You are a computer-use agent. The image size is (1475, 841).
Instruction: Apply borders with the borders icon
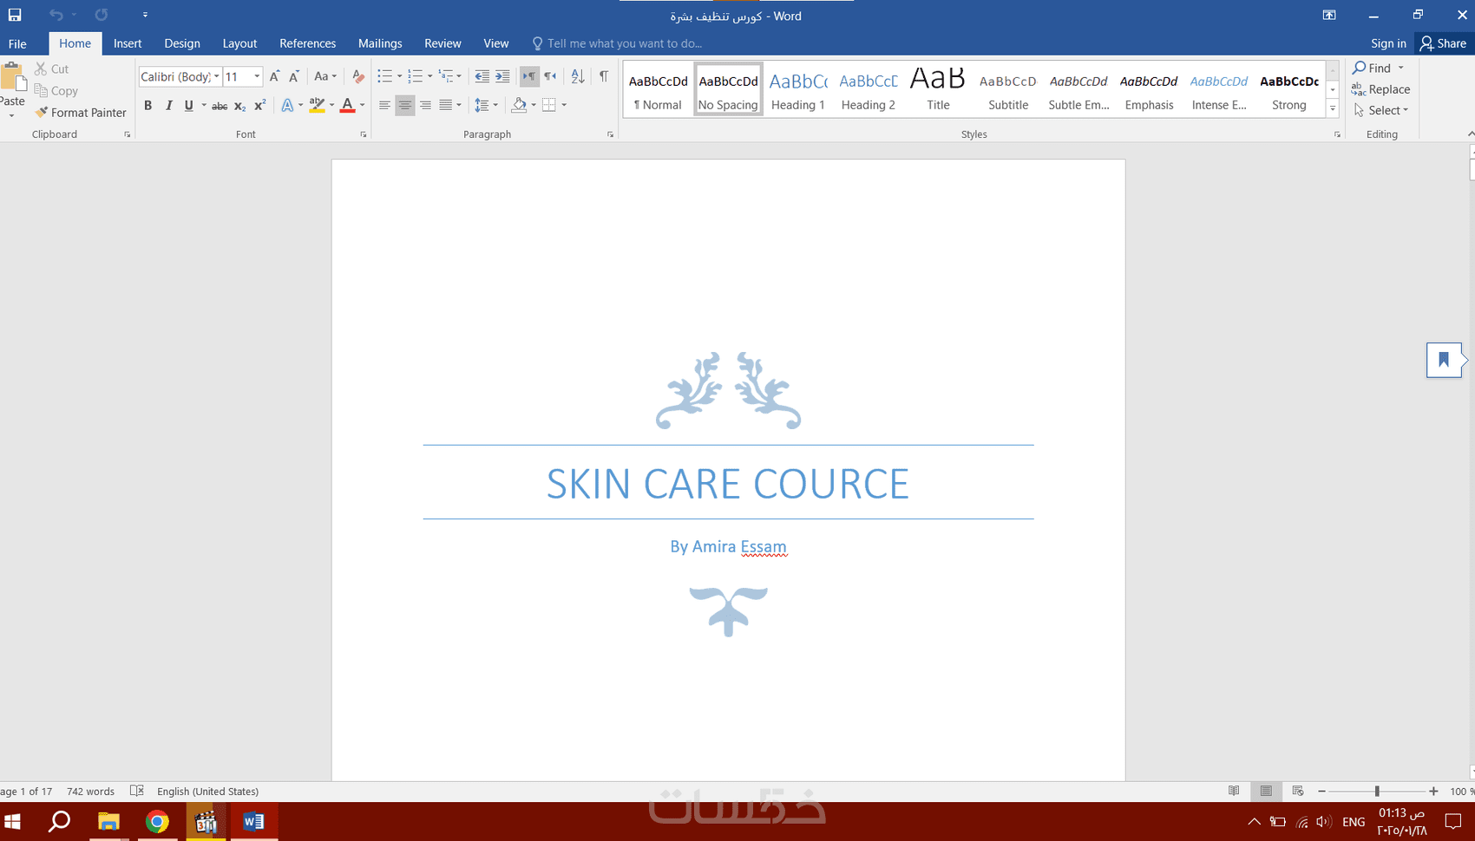tap(549, 106)
